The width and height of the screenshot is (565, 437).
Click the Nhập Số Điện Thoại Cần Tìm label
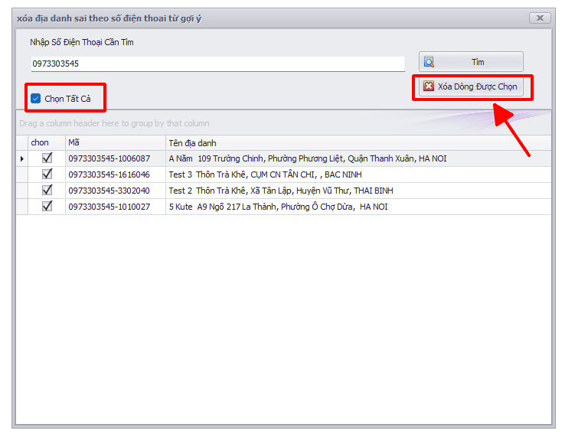click(x=82, y=42)
